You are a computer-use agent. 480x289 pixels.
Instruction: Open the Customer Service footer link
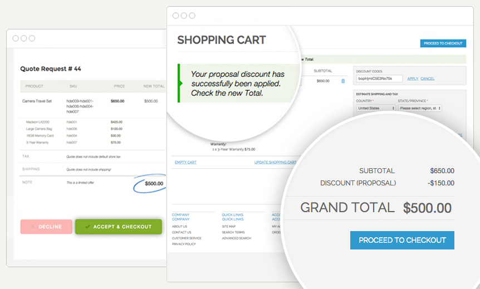(x=187, y=238)
